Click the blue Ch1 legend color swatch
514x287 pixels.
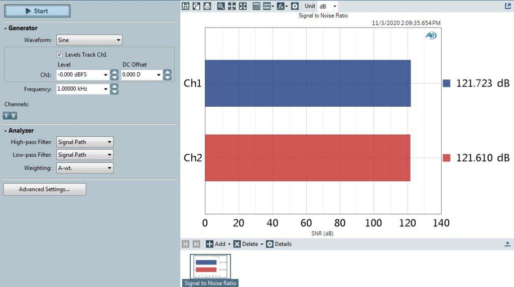[447, 84]
